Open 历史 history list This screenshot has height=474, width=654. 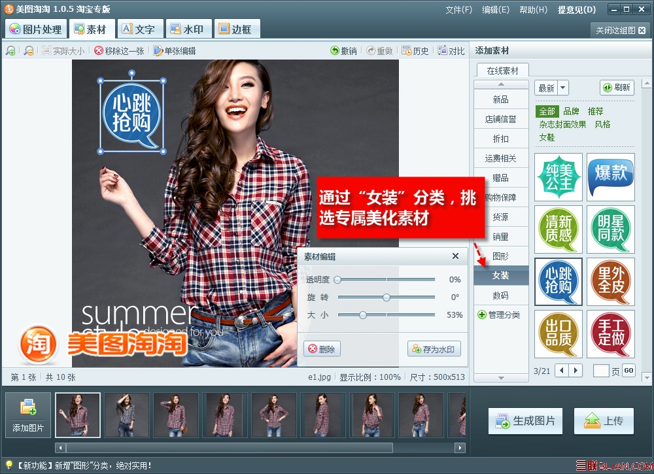tap(415, 51)
